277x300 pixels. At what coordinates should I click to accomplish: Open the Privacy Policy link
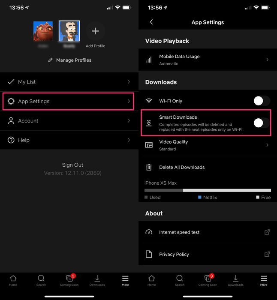pos(208,254)
